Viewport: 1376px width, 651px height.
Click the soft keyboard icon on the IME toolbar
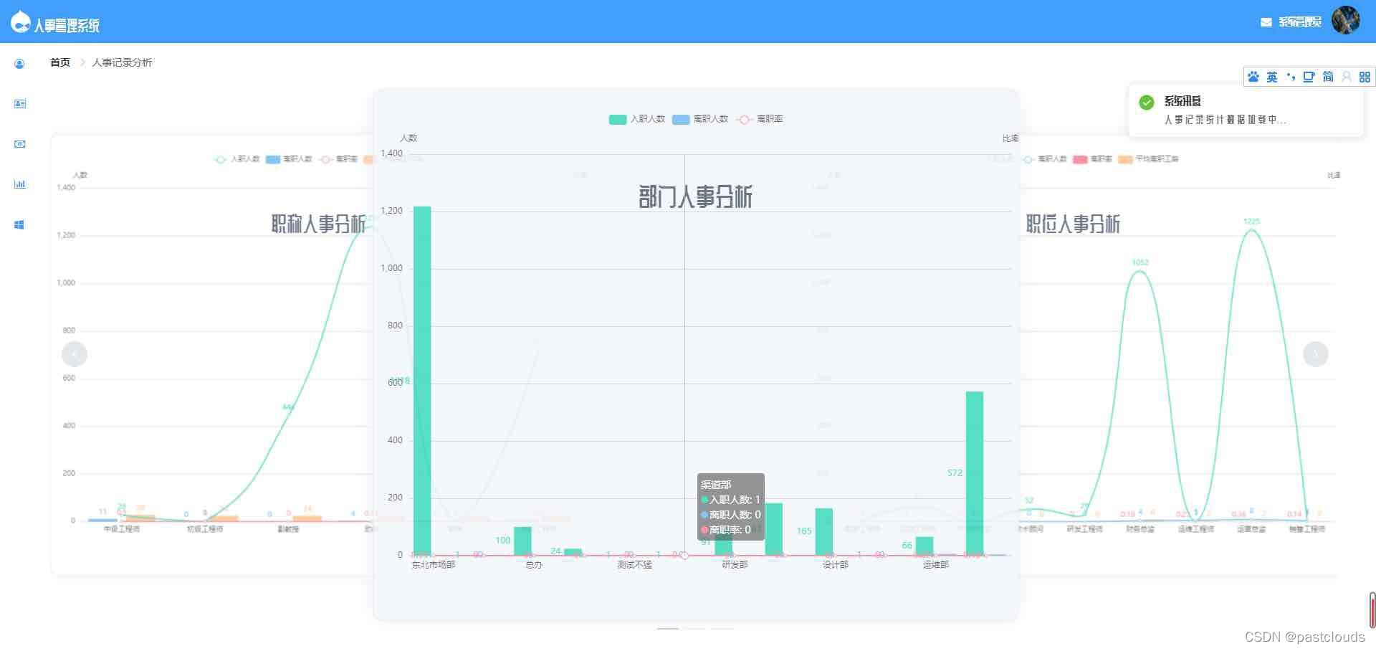pyautogui.click(x=1309, y=77)
